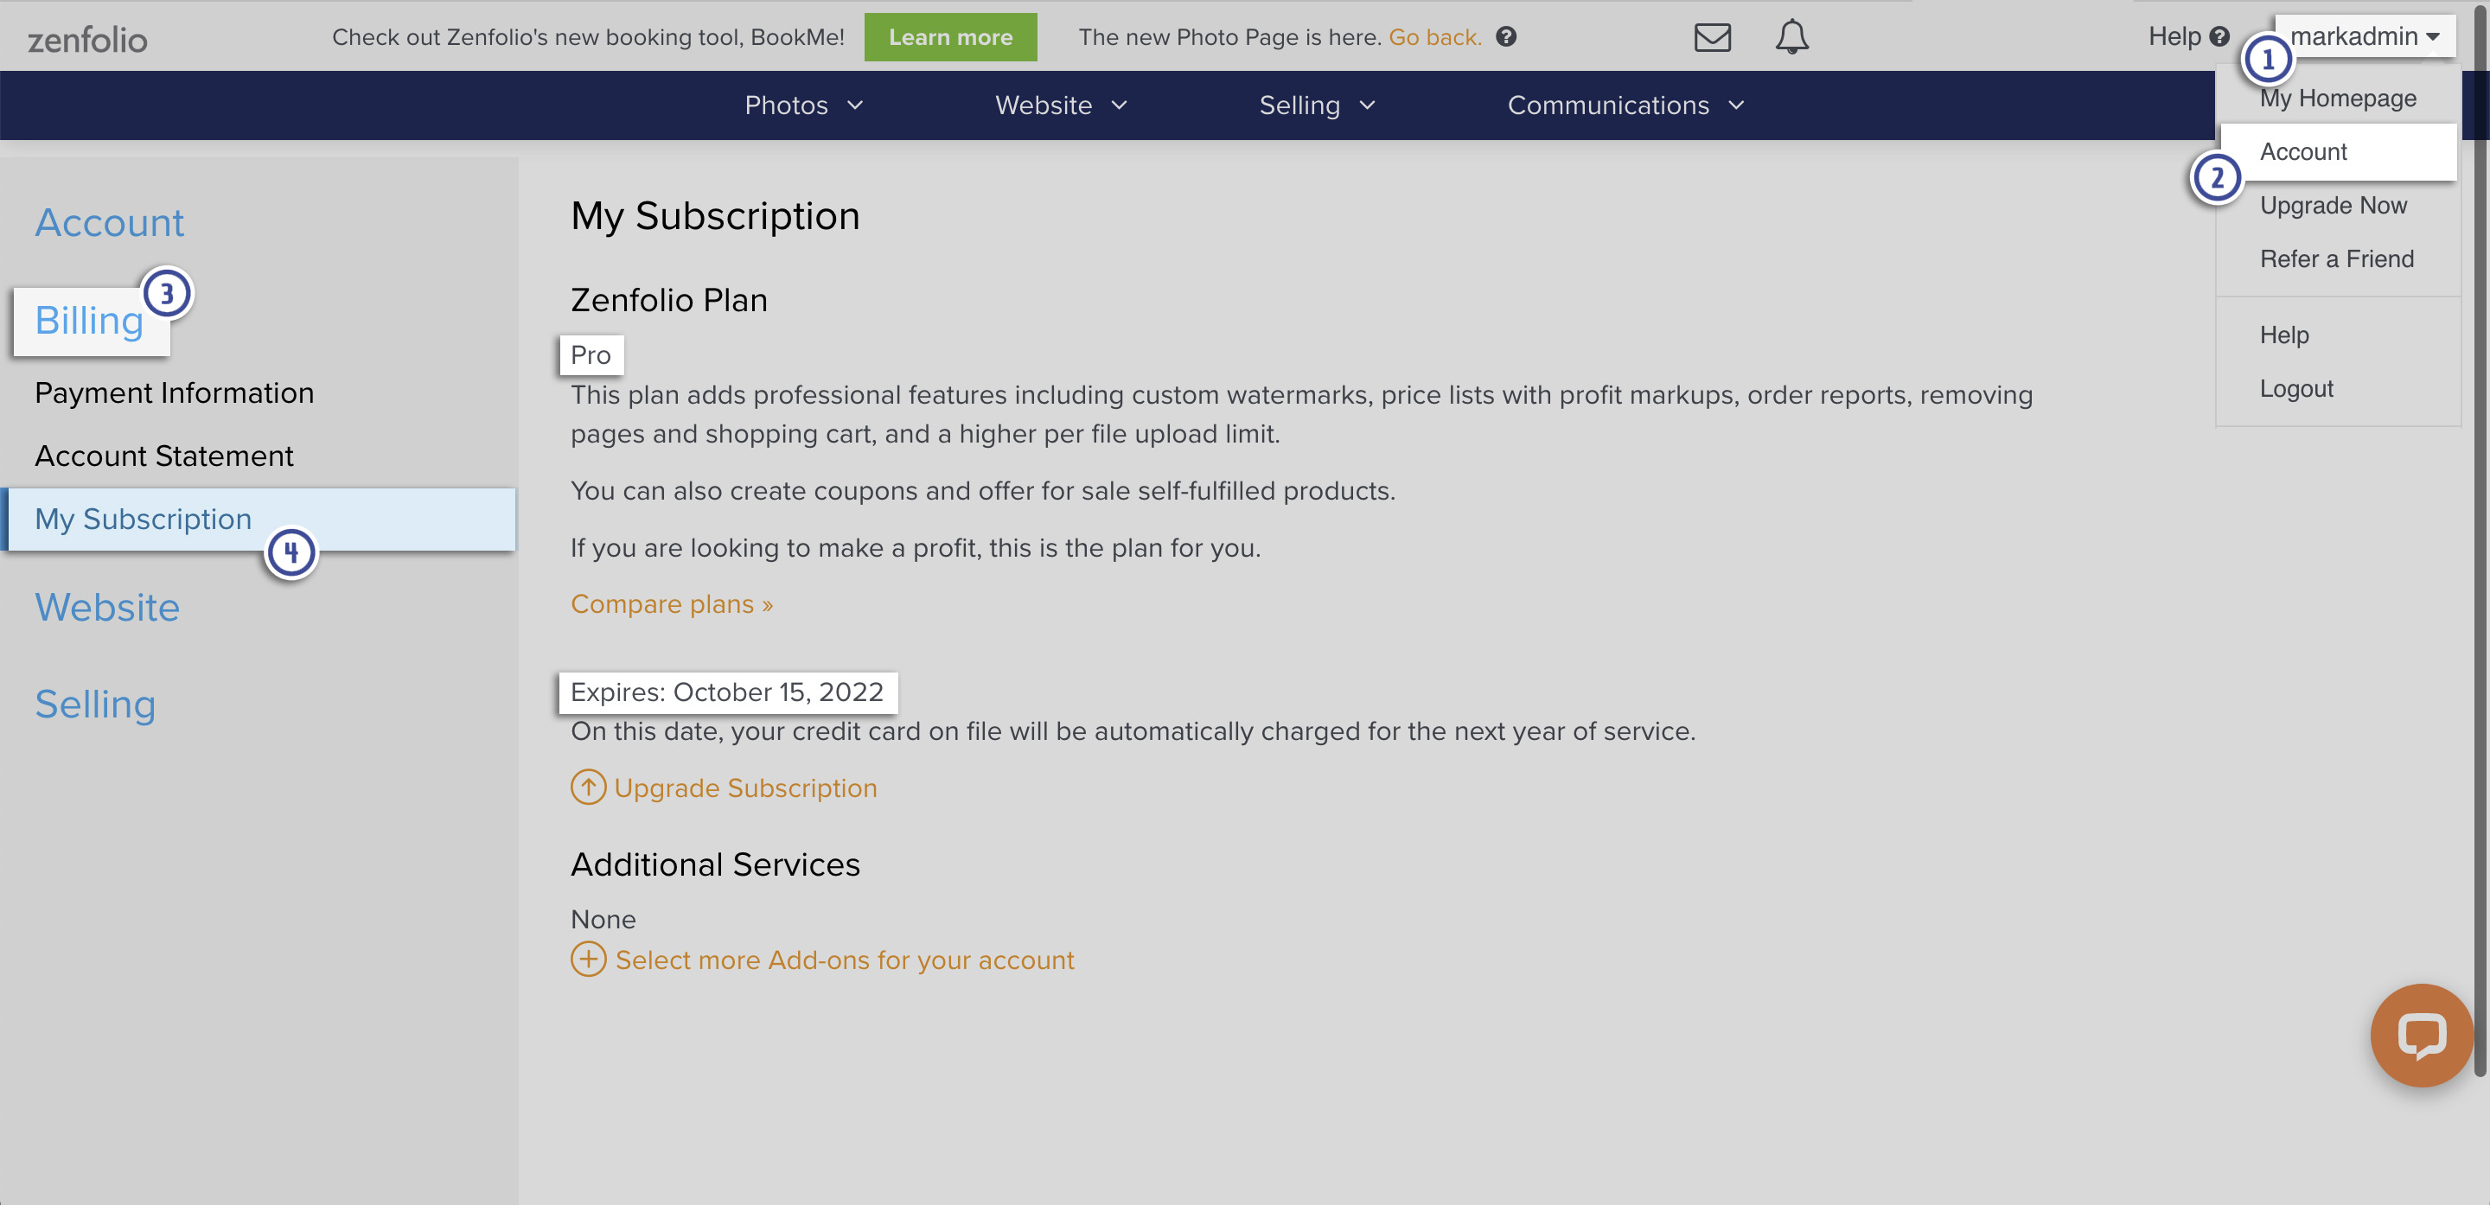Click the notifications bell icon

[1791, 36]
